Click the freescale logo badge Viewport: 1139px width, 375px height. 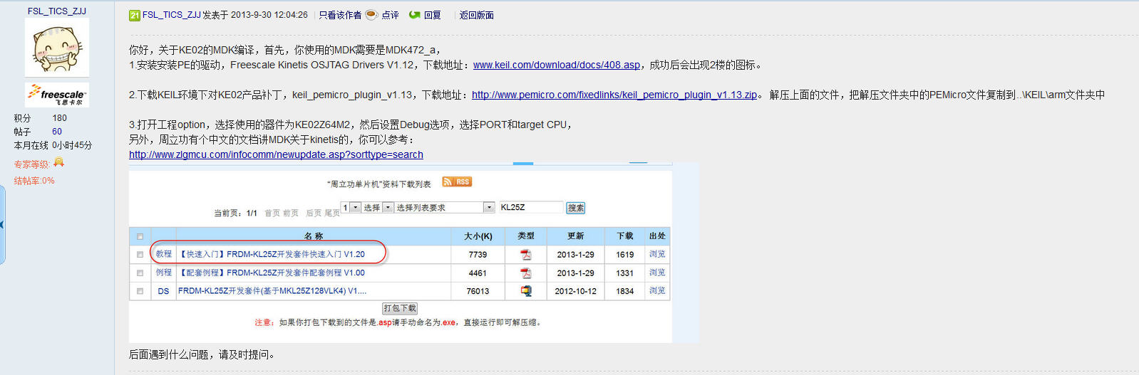click(x=57, y=94)
